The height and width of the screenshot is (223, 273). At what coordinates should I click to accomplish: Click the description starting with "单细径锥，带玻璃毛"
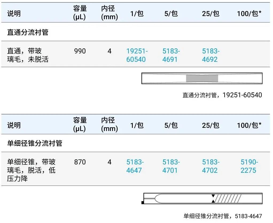pos(32,170)
